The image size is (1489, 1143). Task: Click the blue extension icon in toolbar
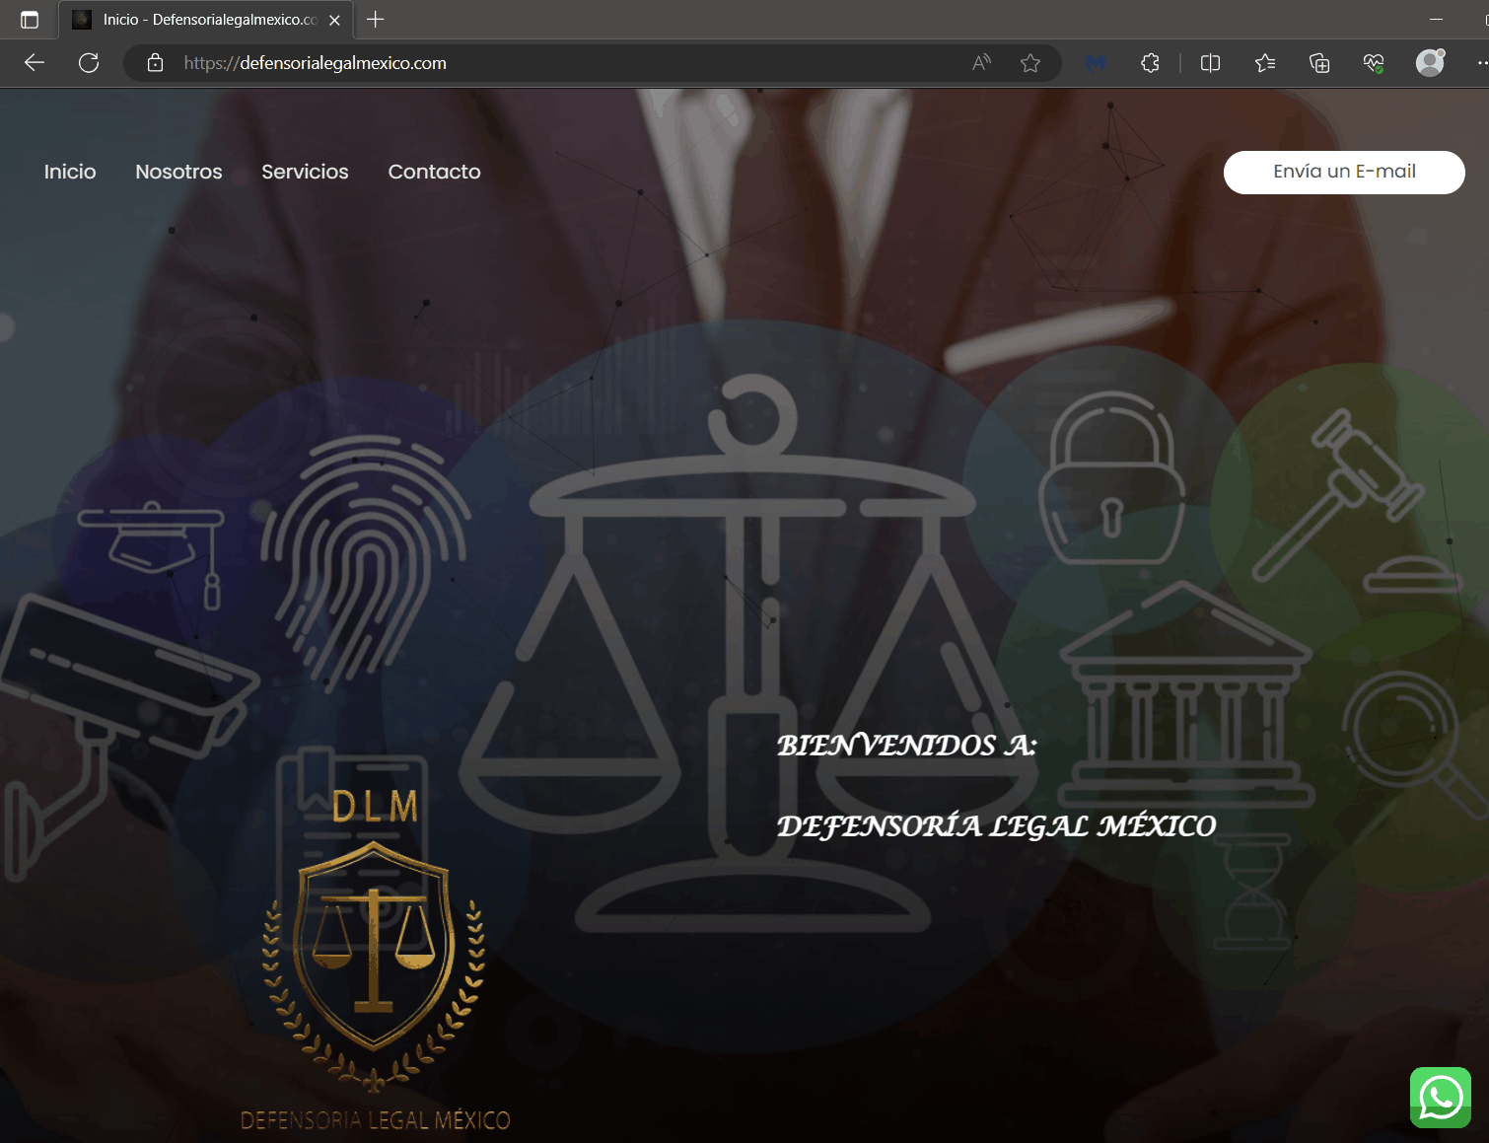click(1096, 63)
